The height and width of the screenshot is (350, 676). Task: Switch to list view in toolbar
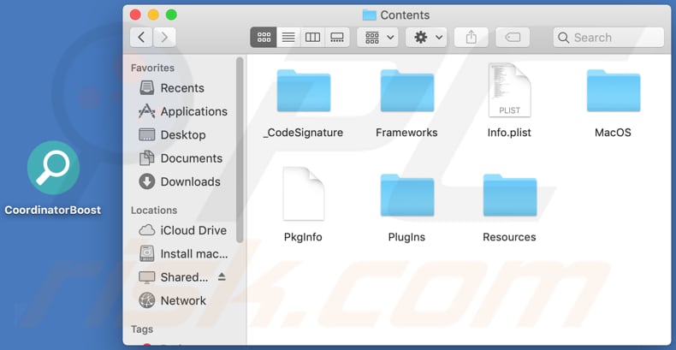pos(288,38)
